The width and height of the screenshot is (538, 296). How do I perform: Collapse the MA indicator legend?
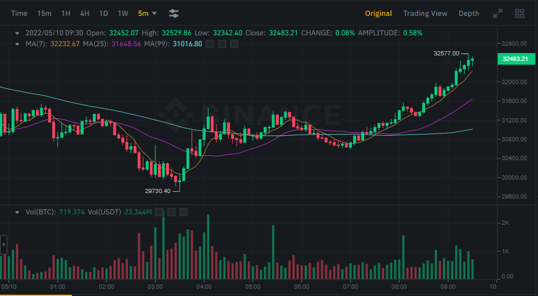click(x=18, y=44)
